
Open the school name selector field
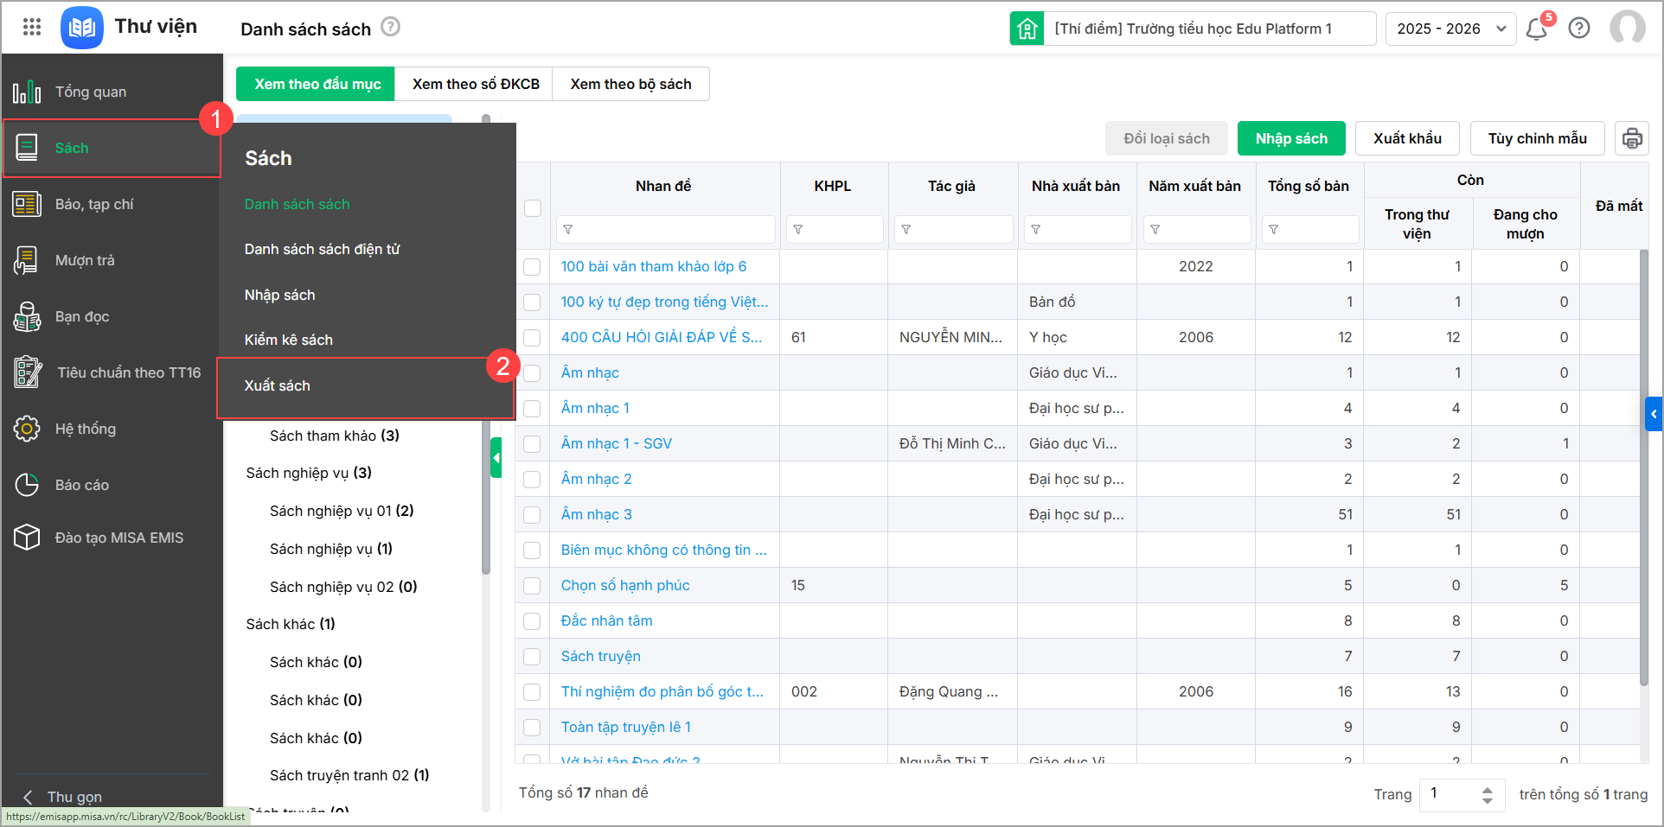1210,29
